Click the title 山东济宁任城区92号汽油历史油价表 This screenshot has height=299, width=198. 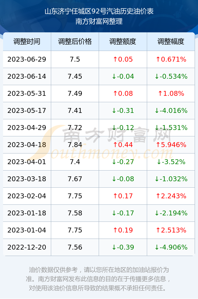99,11
